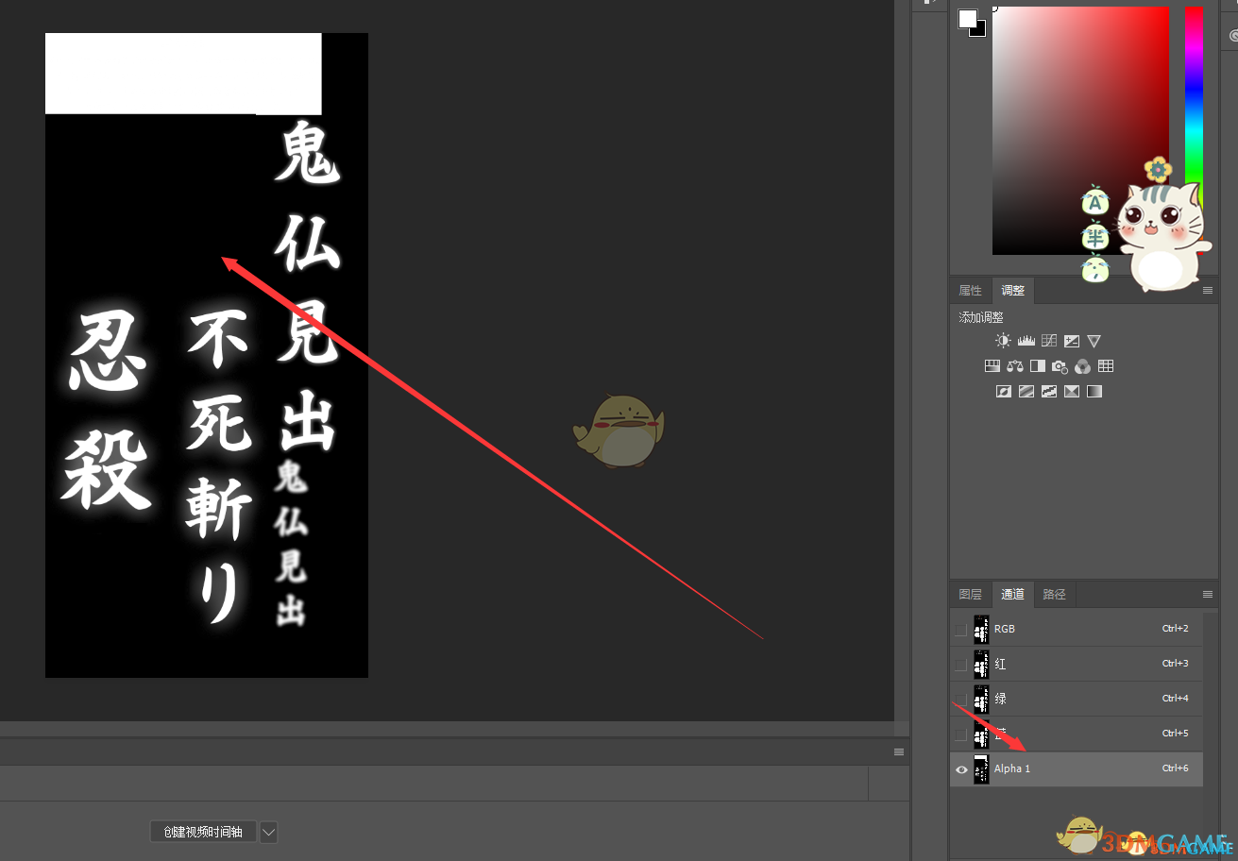The width and height of the screenshot is (1238, 861).
Task: Click the canvas horizontal scrollbar
Action: click(447, 729)
